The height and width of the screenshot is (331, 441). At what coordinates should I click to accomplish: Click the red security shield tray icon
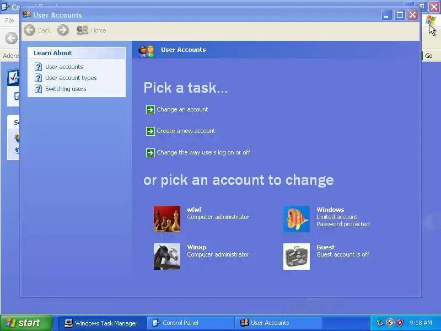tap(400, 323)
